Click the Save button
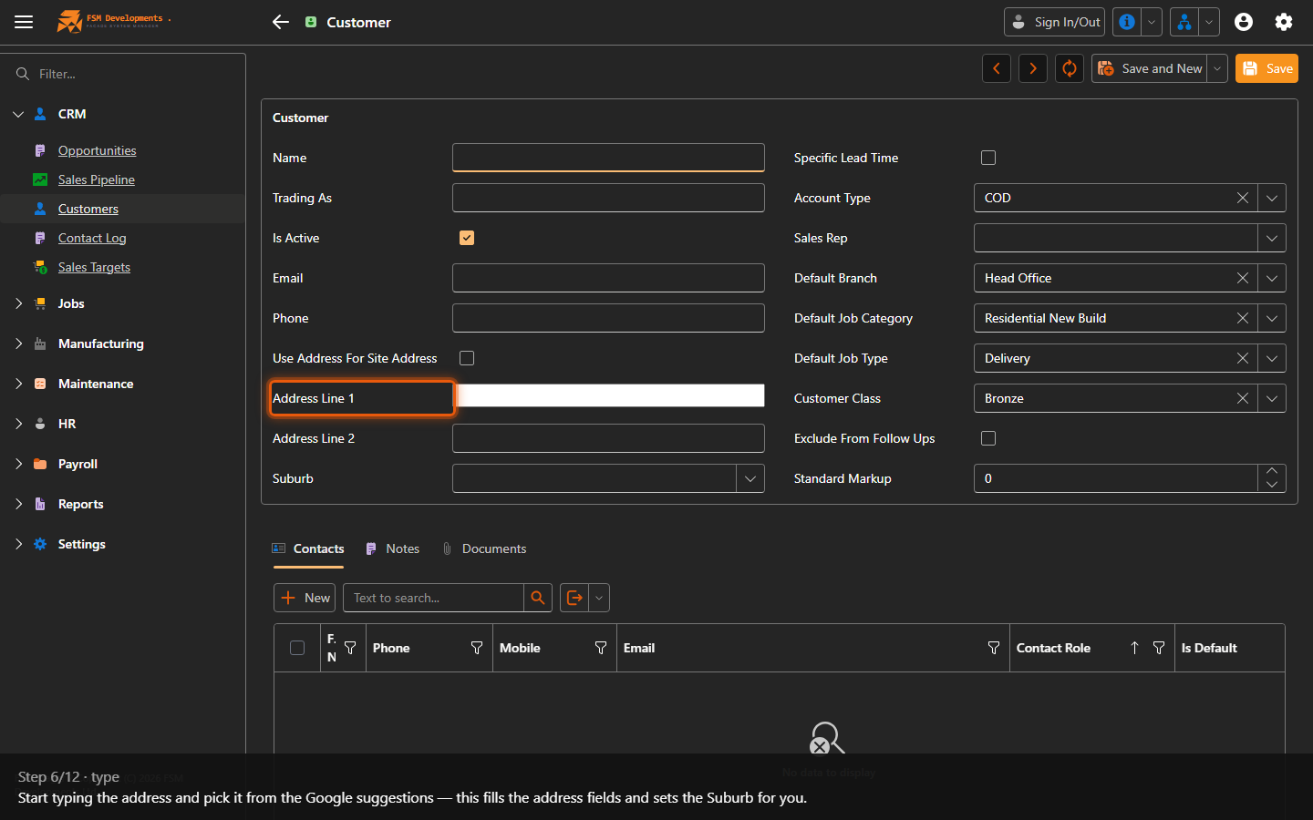The width and height of the screenshot is (1313, 820). coord(1266,68)
